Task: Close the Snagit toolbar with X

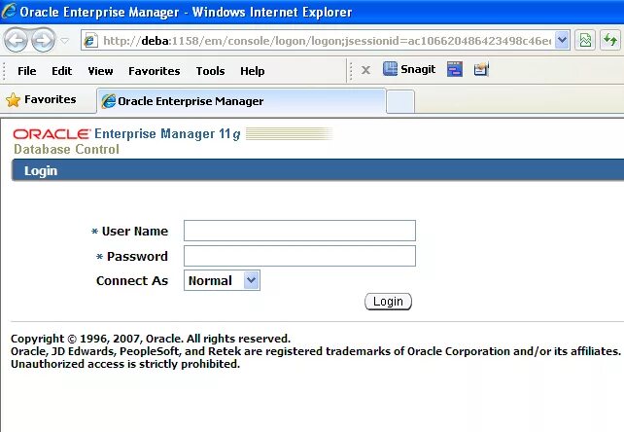Action: [x=365, y=70]
